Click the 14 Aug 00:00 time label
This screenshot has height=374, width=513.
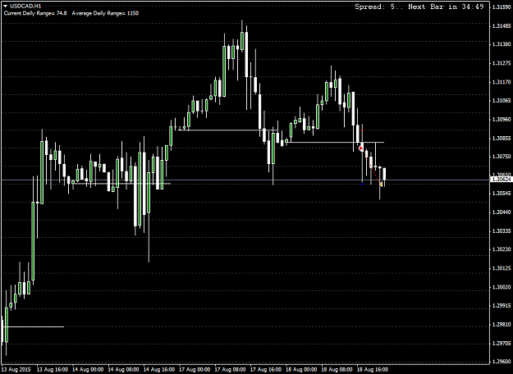[89, 369]
